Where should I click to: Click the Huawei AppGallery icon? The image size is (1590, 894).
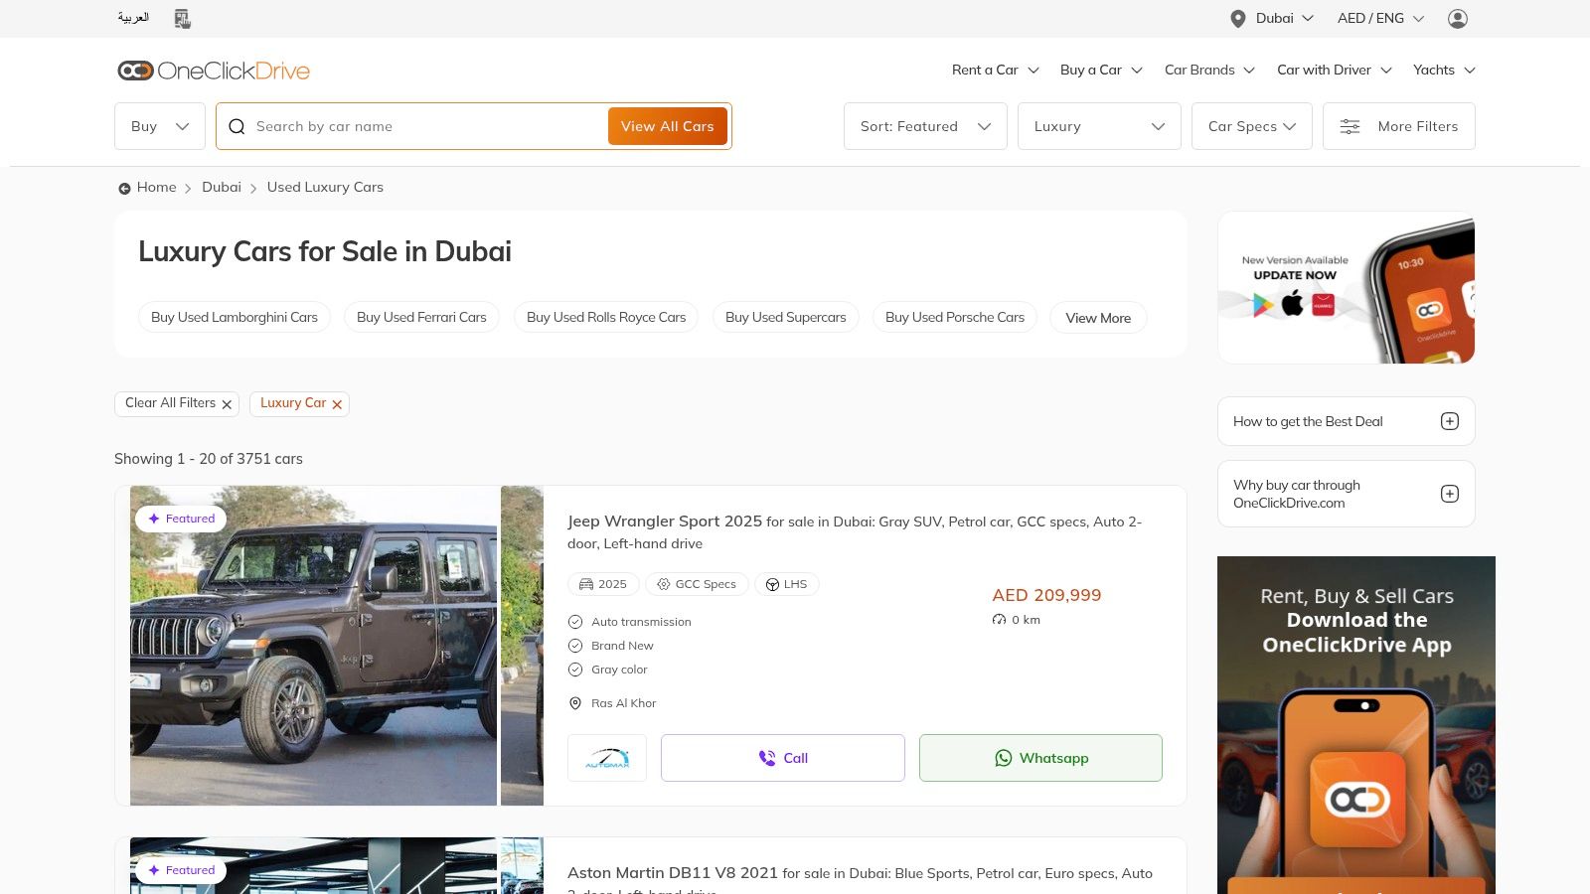(1323, 304)
